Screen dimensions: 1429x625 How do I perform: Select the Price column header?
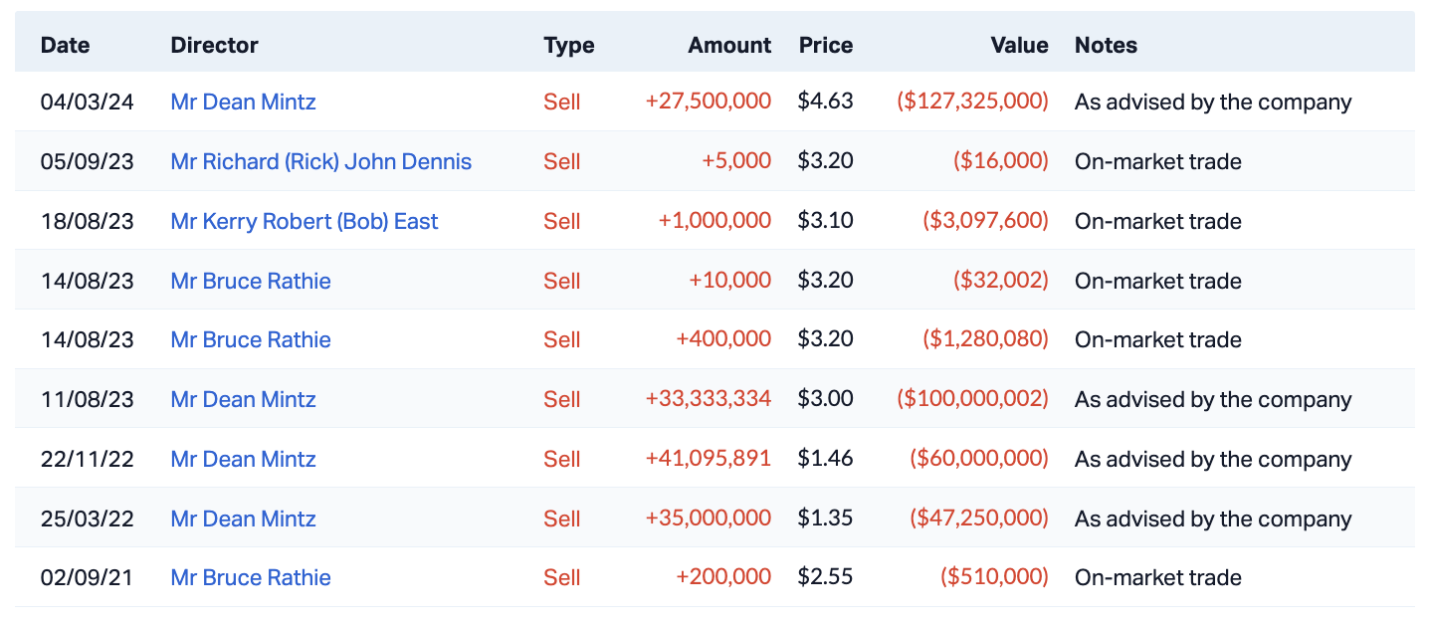point(825,45)
